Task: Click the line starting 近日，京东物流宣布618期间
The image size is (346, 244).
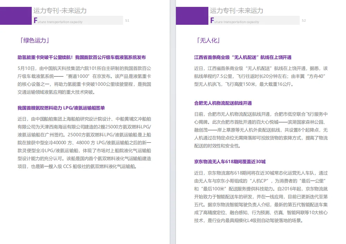Action: 261,173
